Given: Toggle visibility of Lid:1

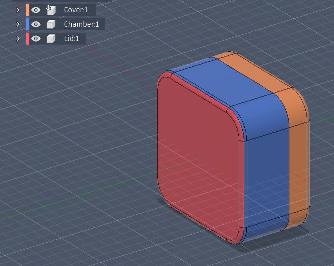Looking at the screenshot, I should pyautogui.click(x=36, y=39).
